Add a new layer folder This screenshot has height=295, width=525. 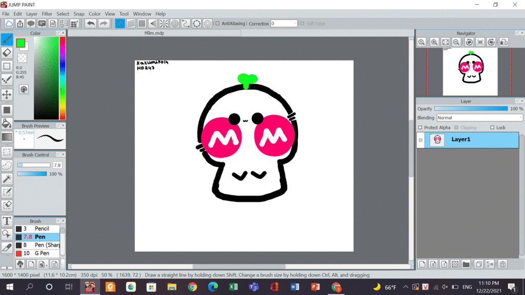466,264
